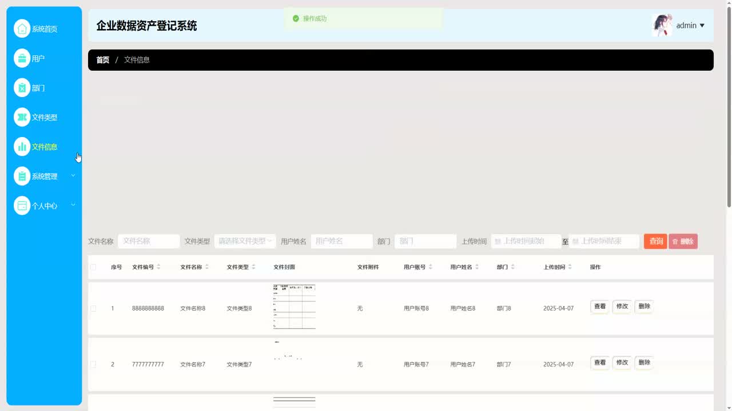Image resolution: width=732 pixels, height=411 pixels.
Task: Tick the checkbox for row 7777777777
Action: point(93,364)
